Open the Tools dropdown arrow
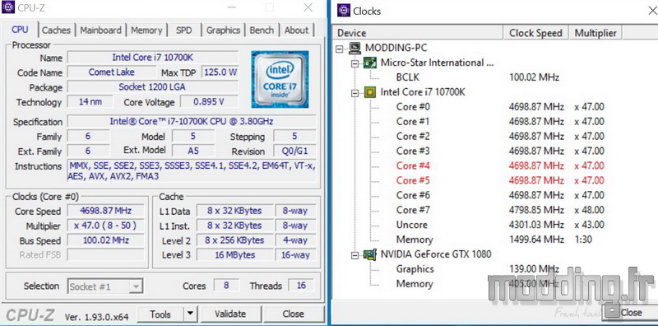The width and height of the screenshot is (658, 326). tap(191, 314)
